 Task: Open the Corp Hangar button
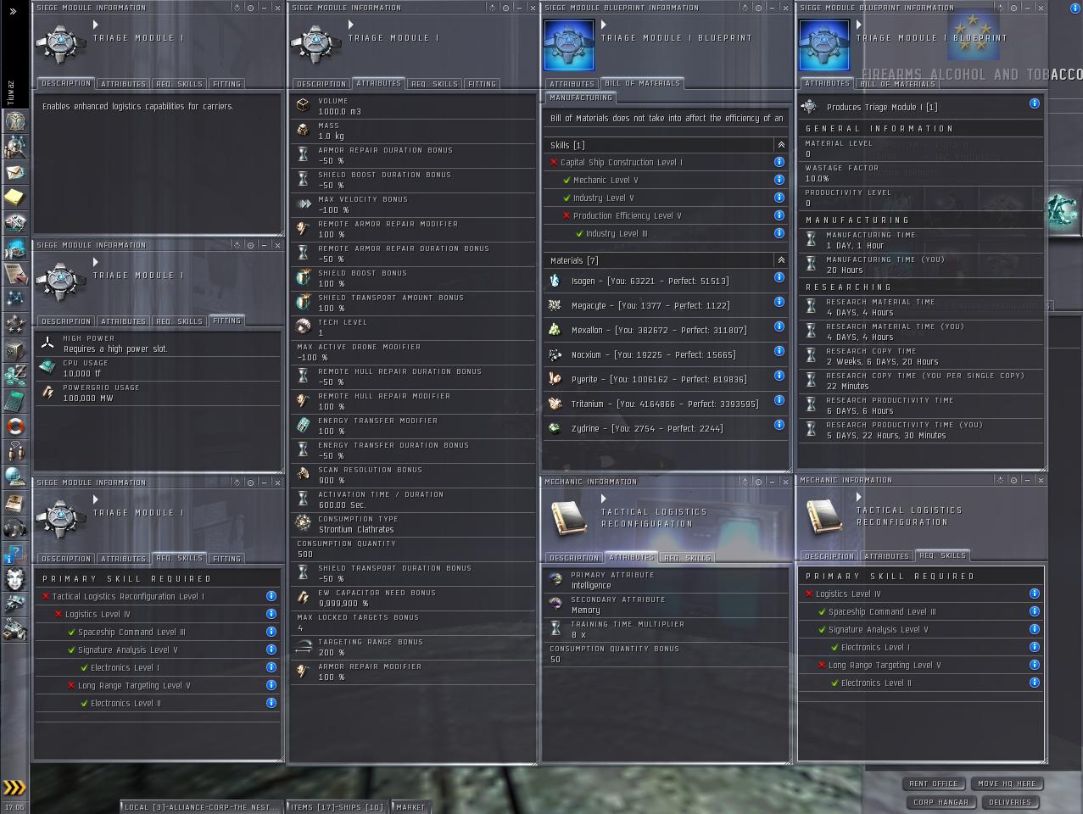[x=941, y=802]
